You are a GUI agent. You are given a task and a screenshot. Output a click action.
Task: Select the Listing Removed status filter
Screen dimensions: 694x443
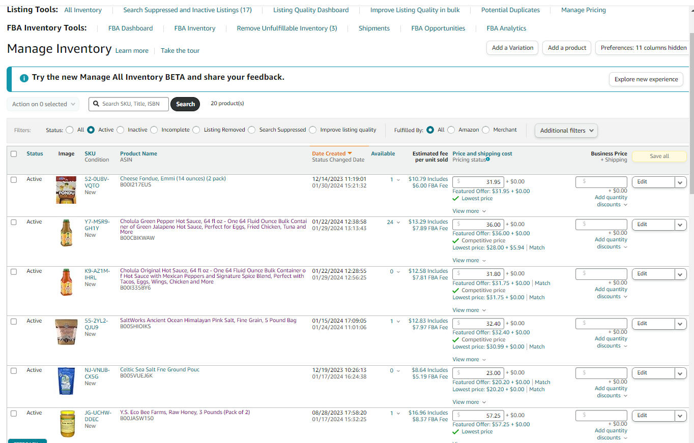(196, 130)
